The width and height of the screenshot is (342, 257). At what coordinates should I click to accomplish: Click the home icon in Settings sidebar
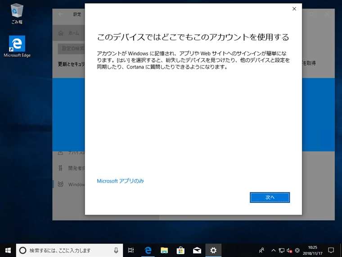pyautogui.click(x=61, y=33)
